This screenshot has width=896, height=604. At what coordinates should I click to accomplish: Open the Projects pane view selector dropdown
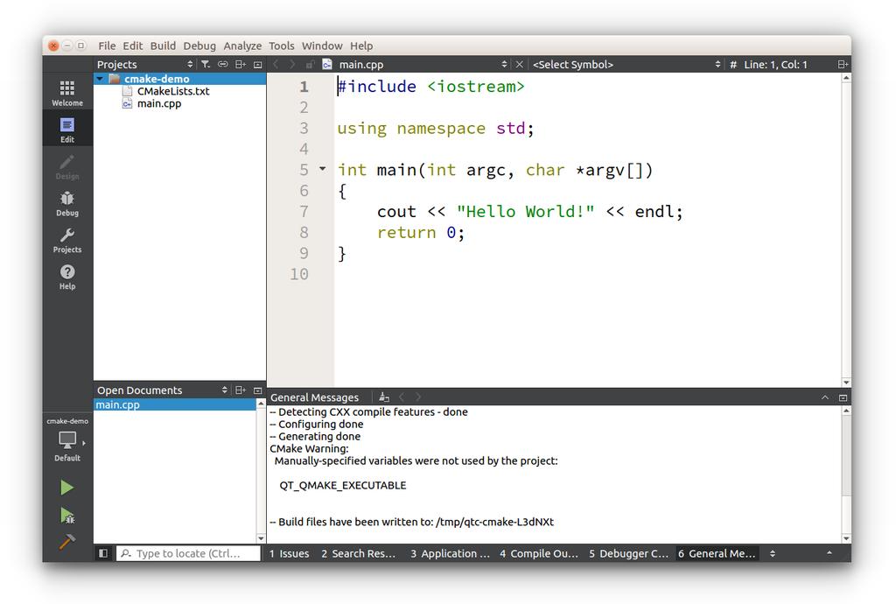click(x=190, y=65)
